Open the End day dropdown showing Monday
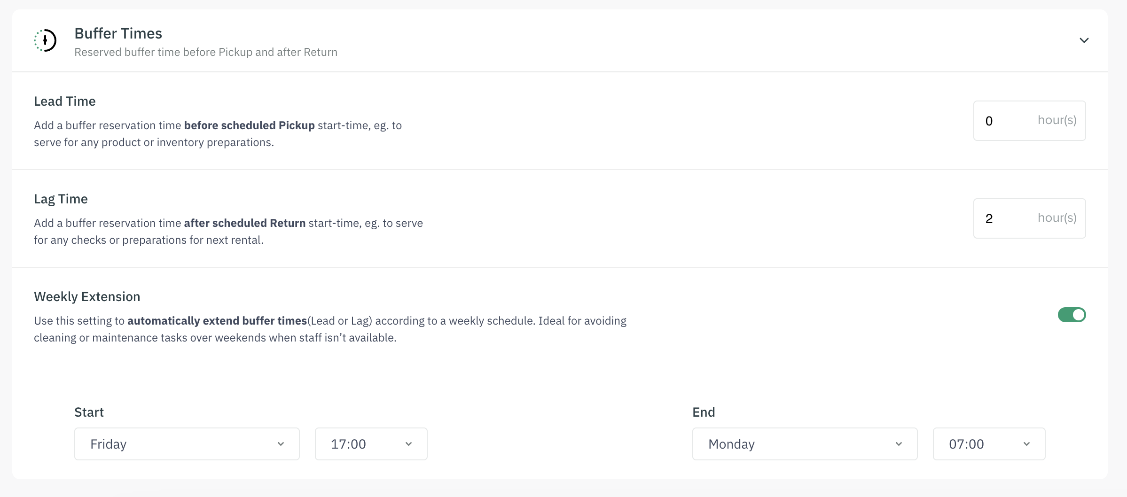 click(x=805, y=444)
